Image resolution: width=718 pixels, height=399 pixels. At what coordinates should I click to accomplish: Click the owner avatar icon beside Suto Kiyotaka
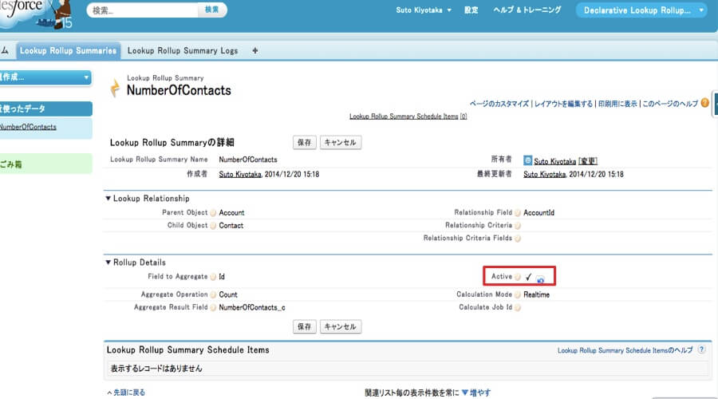527,160
